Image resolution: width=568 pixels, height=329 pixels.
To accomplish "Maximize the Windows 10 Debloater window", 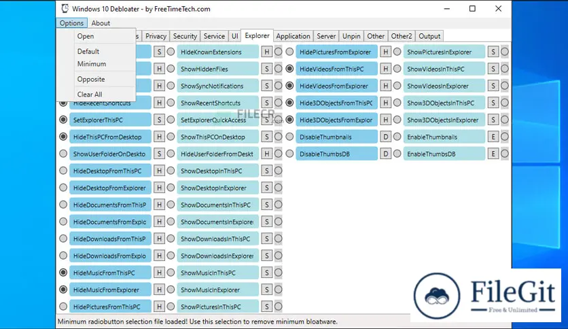I will pos(472,9).
